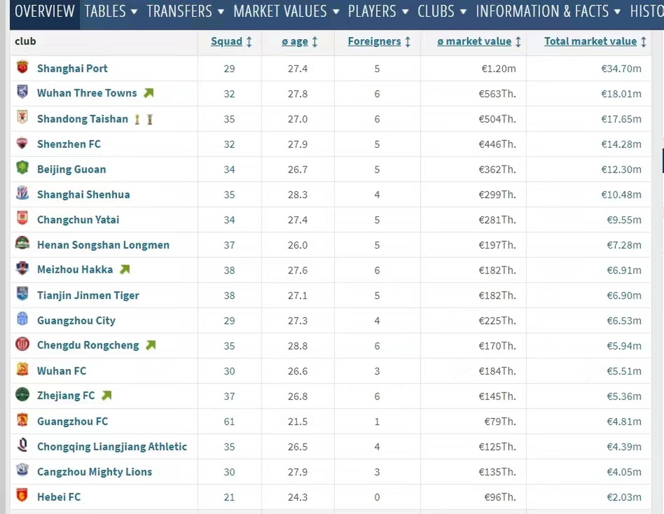Expand the Market Values dropdown
Screen dimensions: 664x514
tap(286, 11)
